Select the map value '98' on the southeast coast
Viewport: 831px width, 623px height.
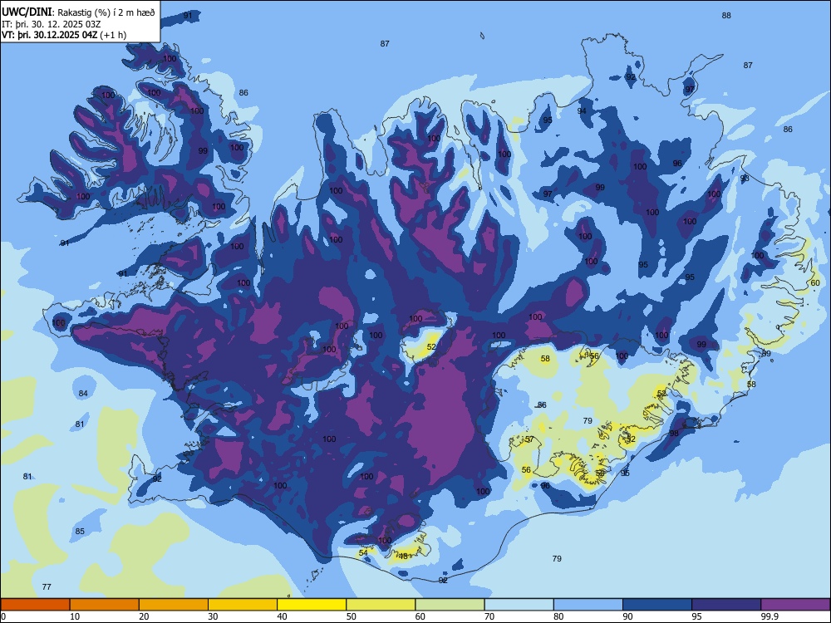coord(674,434)
